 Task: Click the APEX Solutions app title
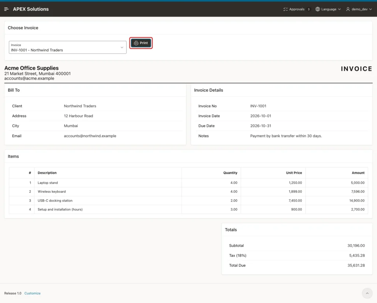click(x=31, y=9)
